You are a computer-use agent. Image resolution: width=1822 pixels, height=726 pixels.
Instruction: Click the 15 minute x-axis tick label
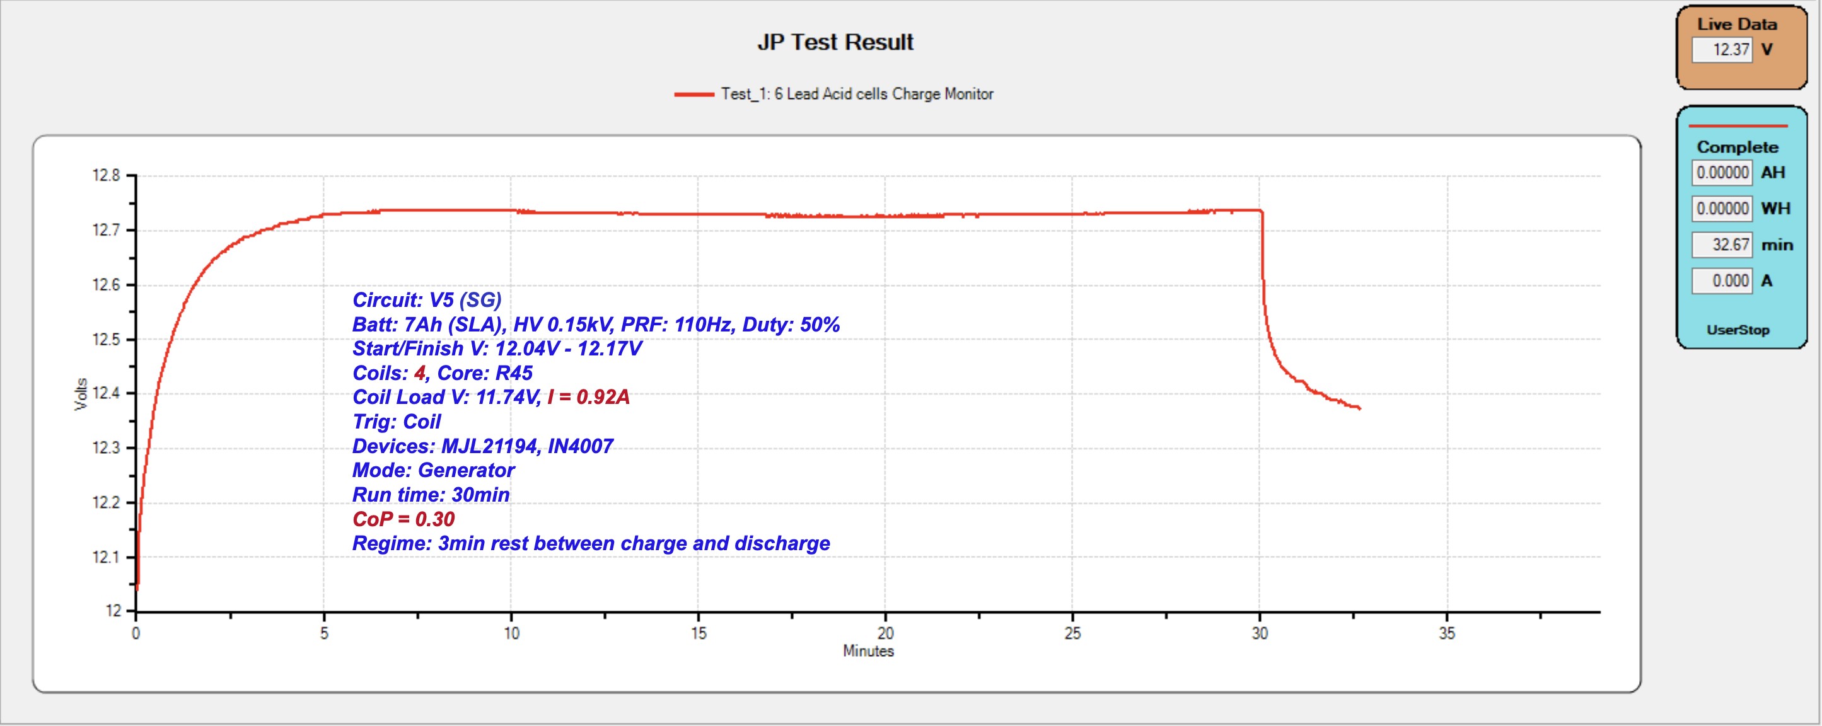(x=699, y=633)
